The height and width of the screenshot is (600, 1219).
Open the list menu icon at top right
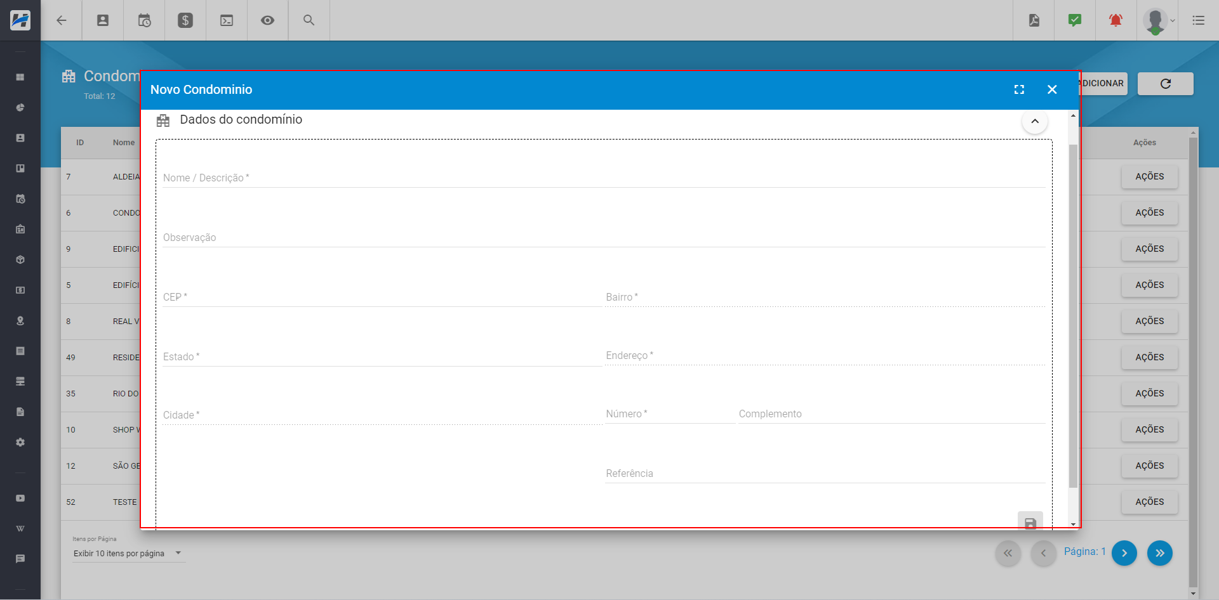[x=1199, y=20]
